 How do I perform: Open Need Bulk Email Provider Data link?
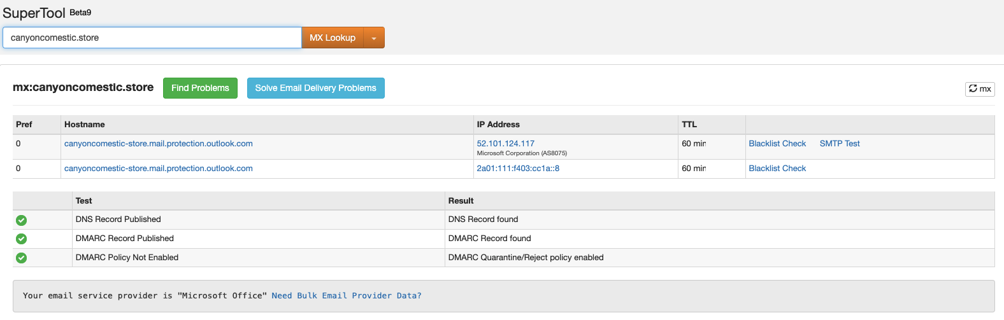(346, 296)
